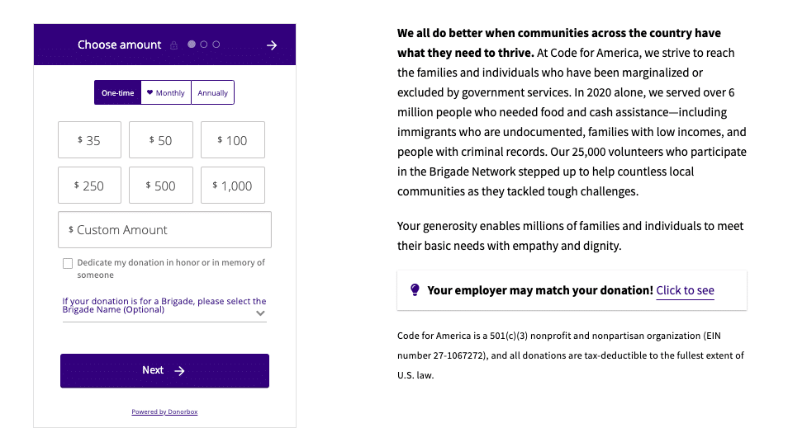The image size is (788, 442).
Task: Switch to Monthly donation frequency
Action: (166, 92)
